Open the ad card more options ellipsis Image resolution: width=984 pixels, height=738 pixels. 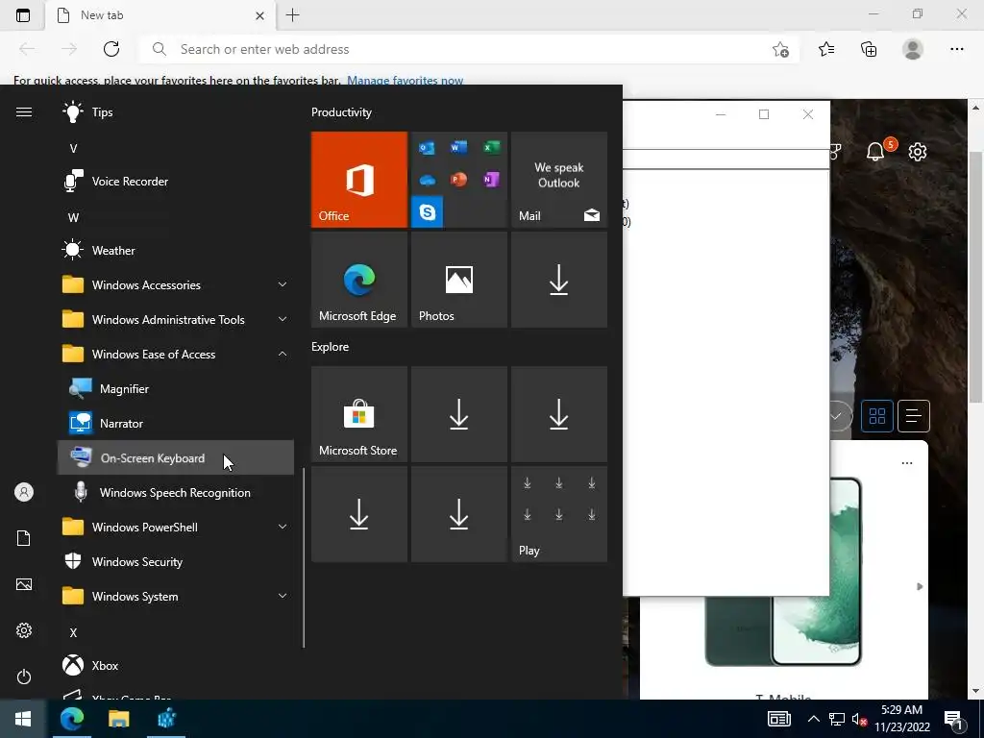click(907, 463)
